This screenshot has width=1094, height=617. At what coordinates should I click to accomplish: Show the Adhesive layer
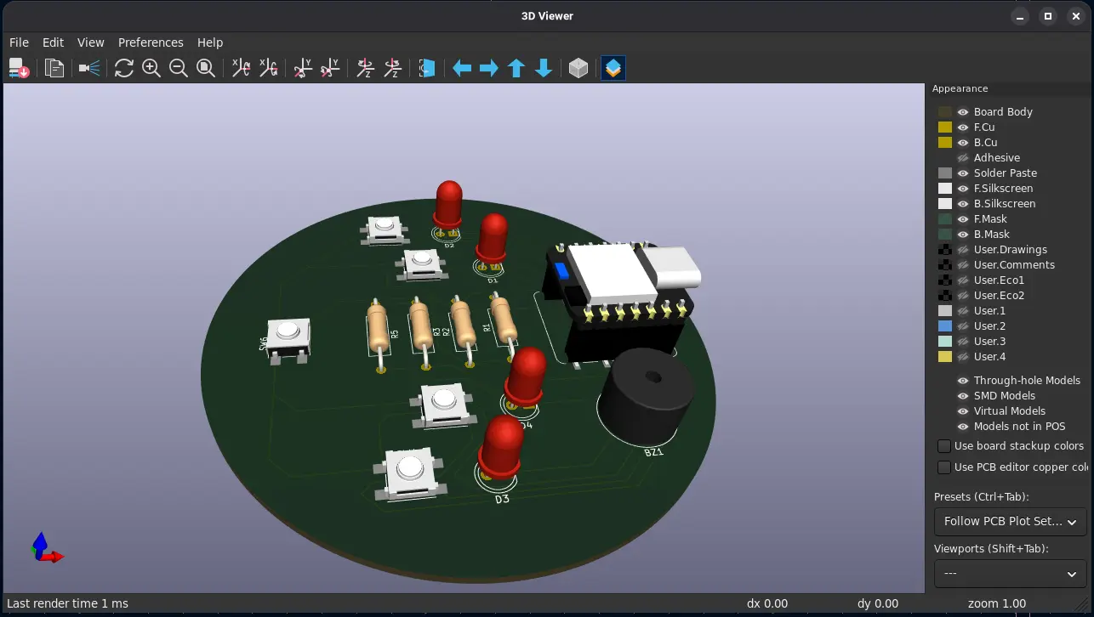coord(961,157)
